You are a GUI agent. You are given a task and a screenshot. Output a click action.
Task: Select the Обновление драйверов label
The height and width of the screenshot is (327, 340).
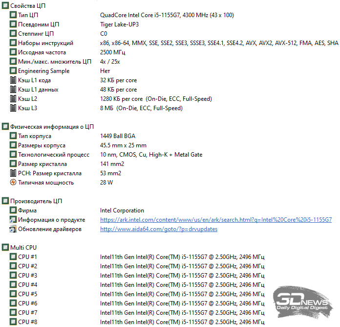coord(50,229)
